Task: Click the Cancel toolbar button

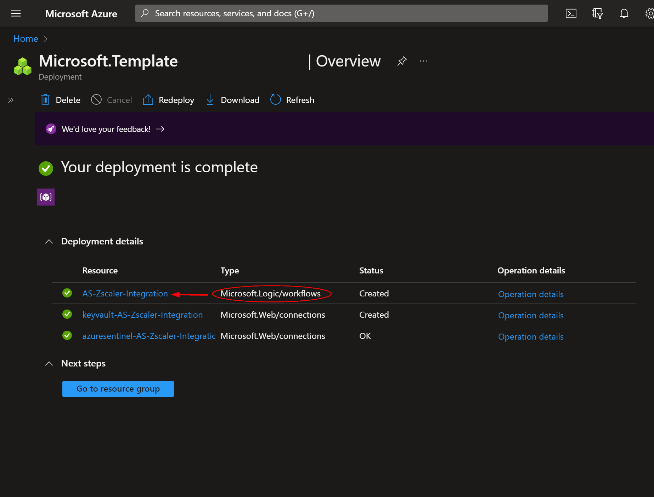Action: point(112,100)
